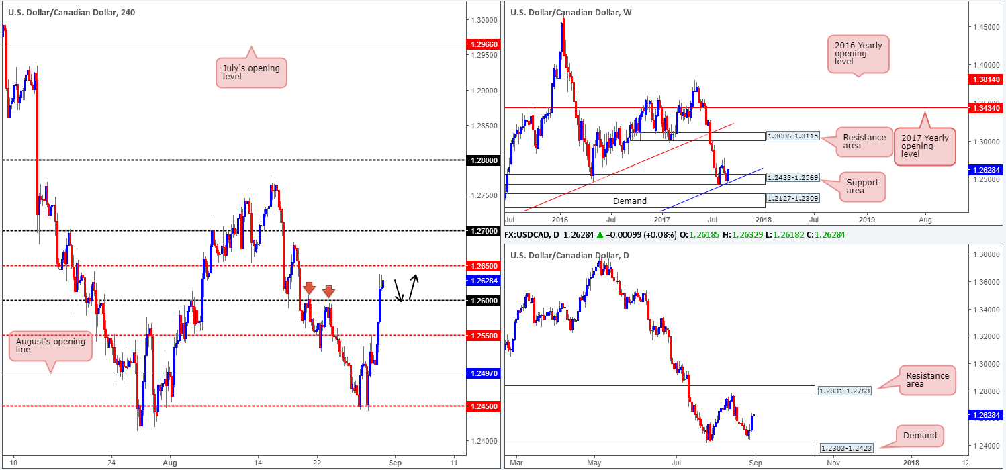Click the red 1.38140 price label
The width and height of the screenshot is (1006, 470).
click(x=985, y=79)
